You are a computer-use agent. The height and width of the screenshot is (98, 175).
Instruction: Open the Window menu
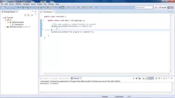(51, 4)
